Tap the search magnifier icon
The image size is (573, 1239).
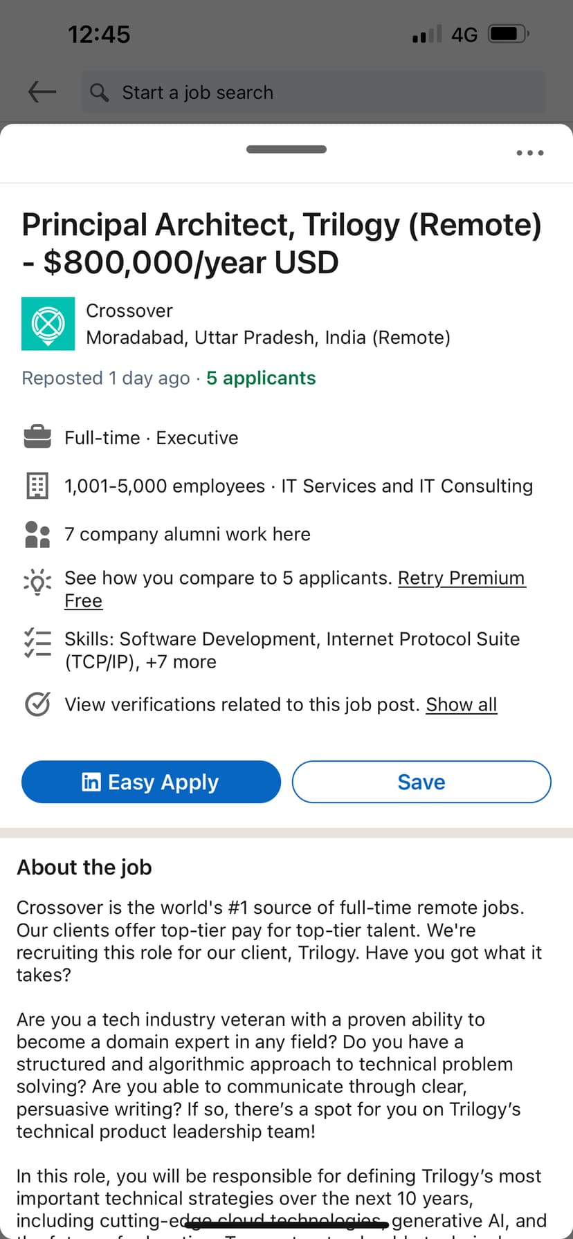[100, 93]
